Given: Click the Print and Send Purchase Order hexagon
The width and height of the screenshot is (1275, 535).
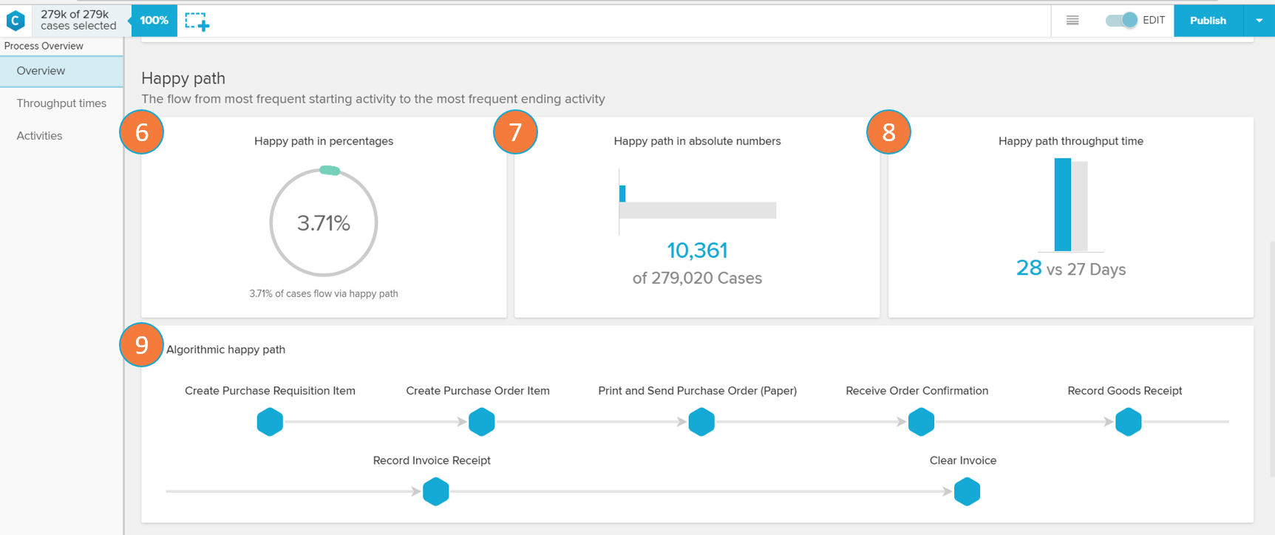Looking at the screenshot, I should [701, 422].
